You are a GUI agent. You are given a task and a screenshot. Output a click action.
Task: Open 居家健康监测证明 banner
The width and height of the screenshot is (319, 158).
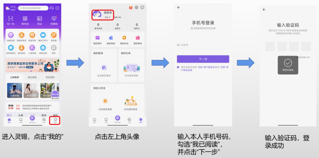[32, 65]
